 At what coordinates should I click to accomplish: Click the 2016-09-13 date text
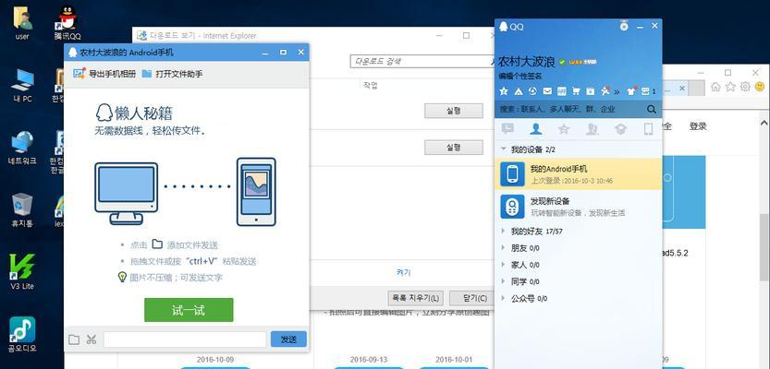click(x=368, y=360)
